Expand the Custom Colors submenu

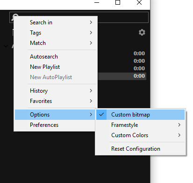[x=140, y=135]
